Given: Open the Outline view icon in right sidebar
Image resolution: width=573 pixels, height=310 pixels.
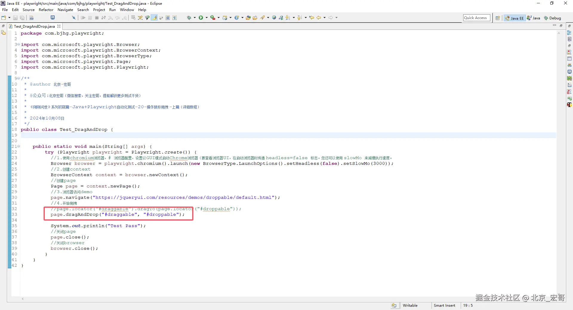Looking at the screenshot, I should (569, 33).
